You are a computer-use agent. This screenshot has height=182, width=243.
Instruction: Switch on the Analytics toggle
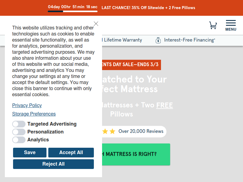pos(19,140)
